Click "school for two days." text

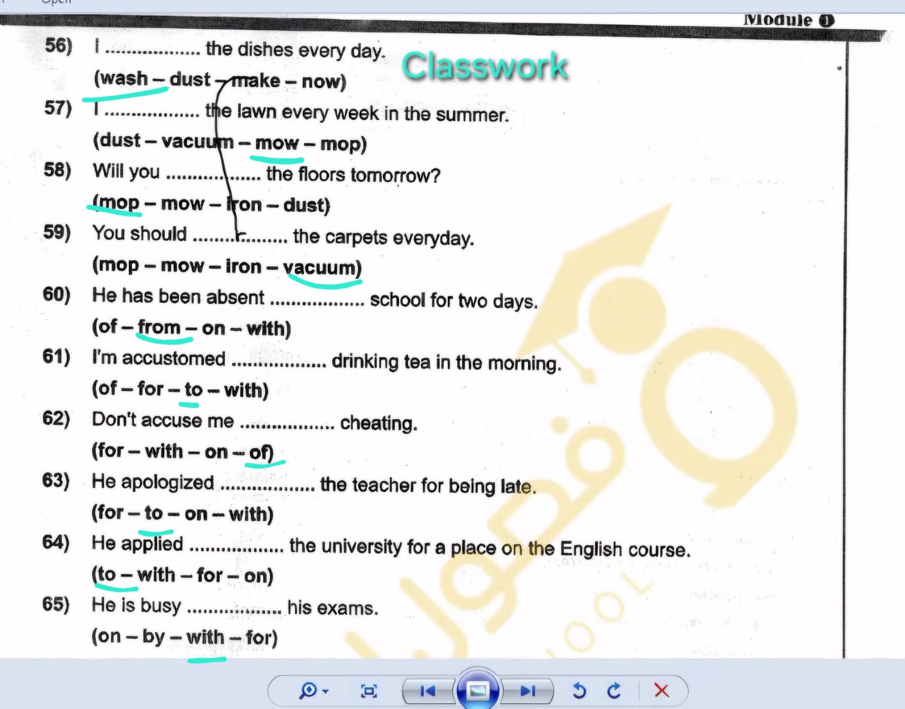[x=454, y=300]
